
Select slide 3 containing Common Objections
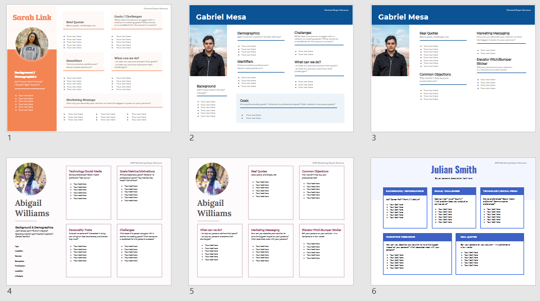click(x=453, y=68)
